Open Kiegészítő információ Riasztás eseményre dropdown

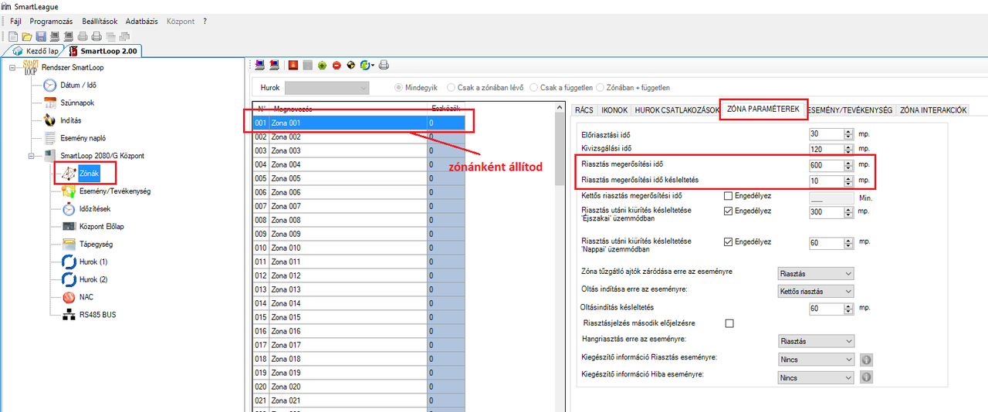coord(816,360)
